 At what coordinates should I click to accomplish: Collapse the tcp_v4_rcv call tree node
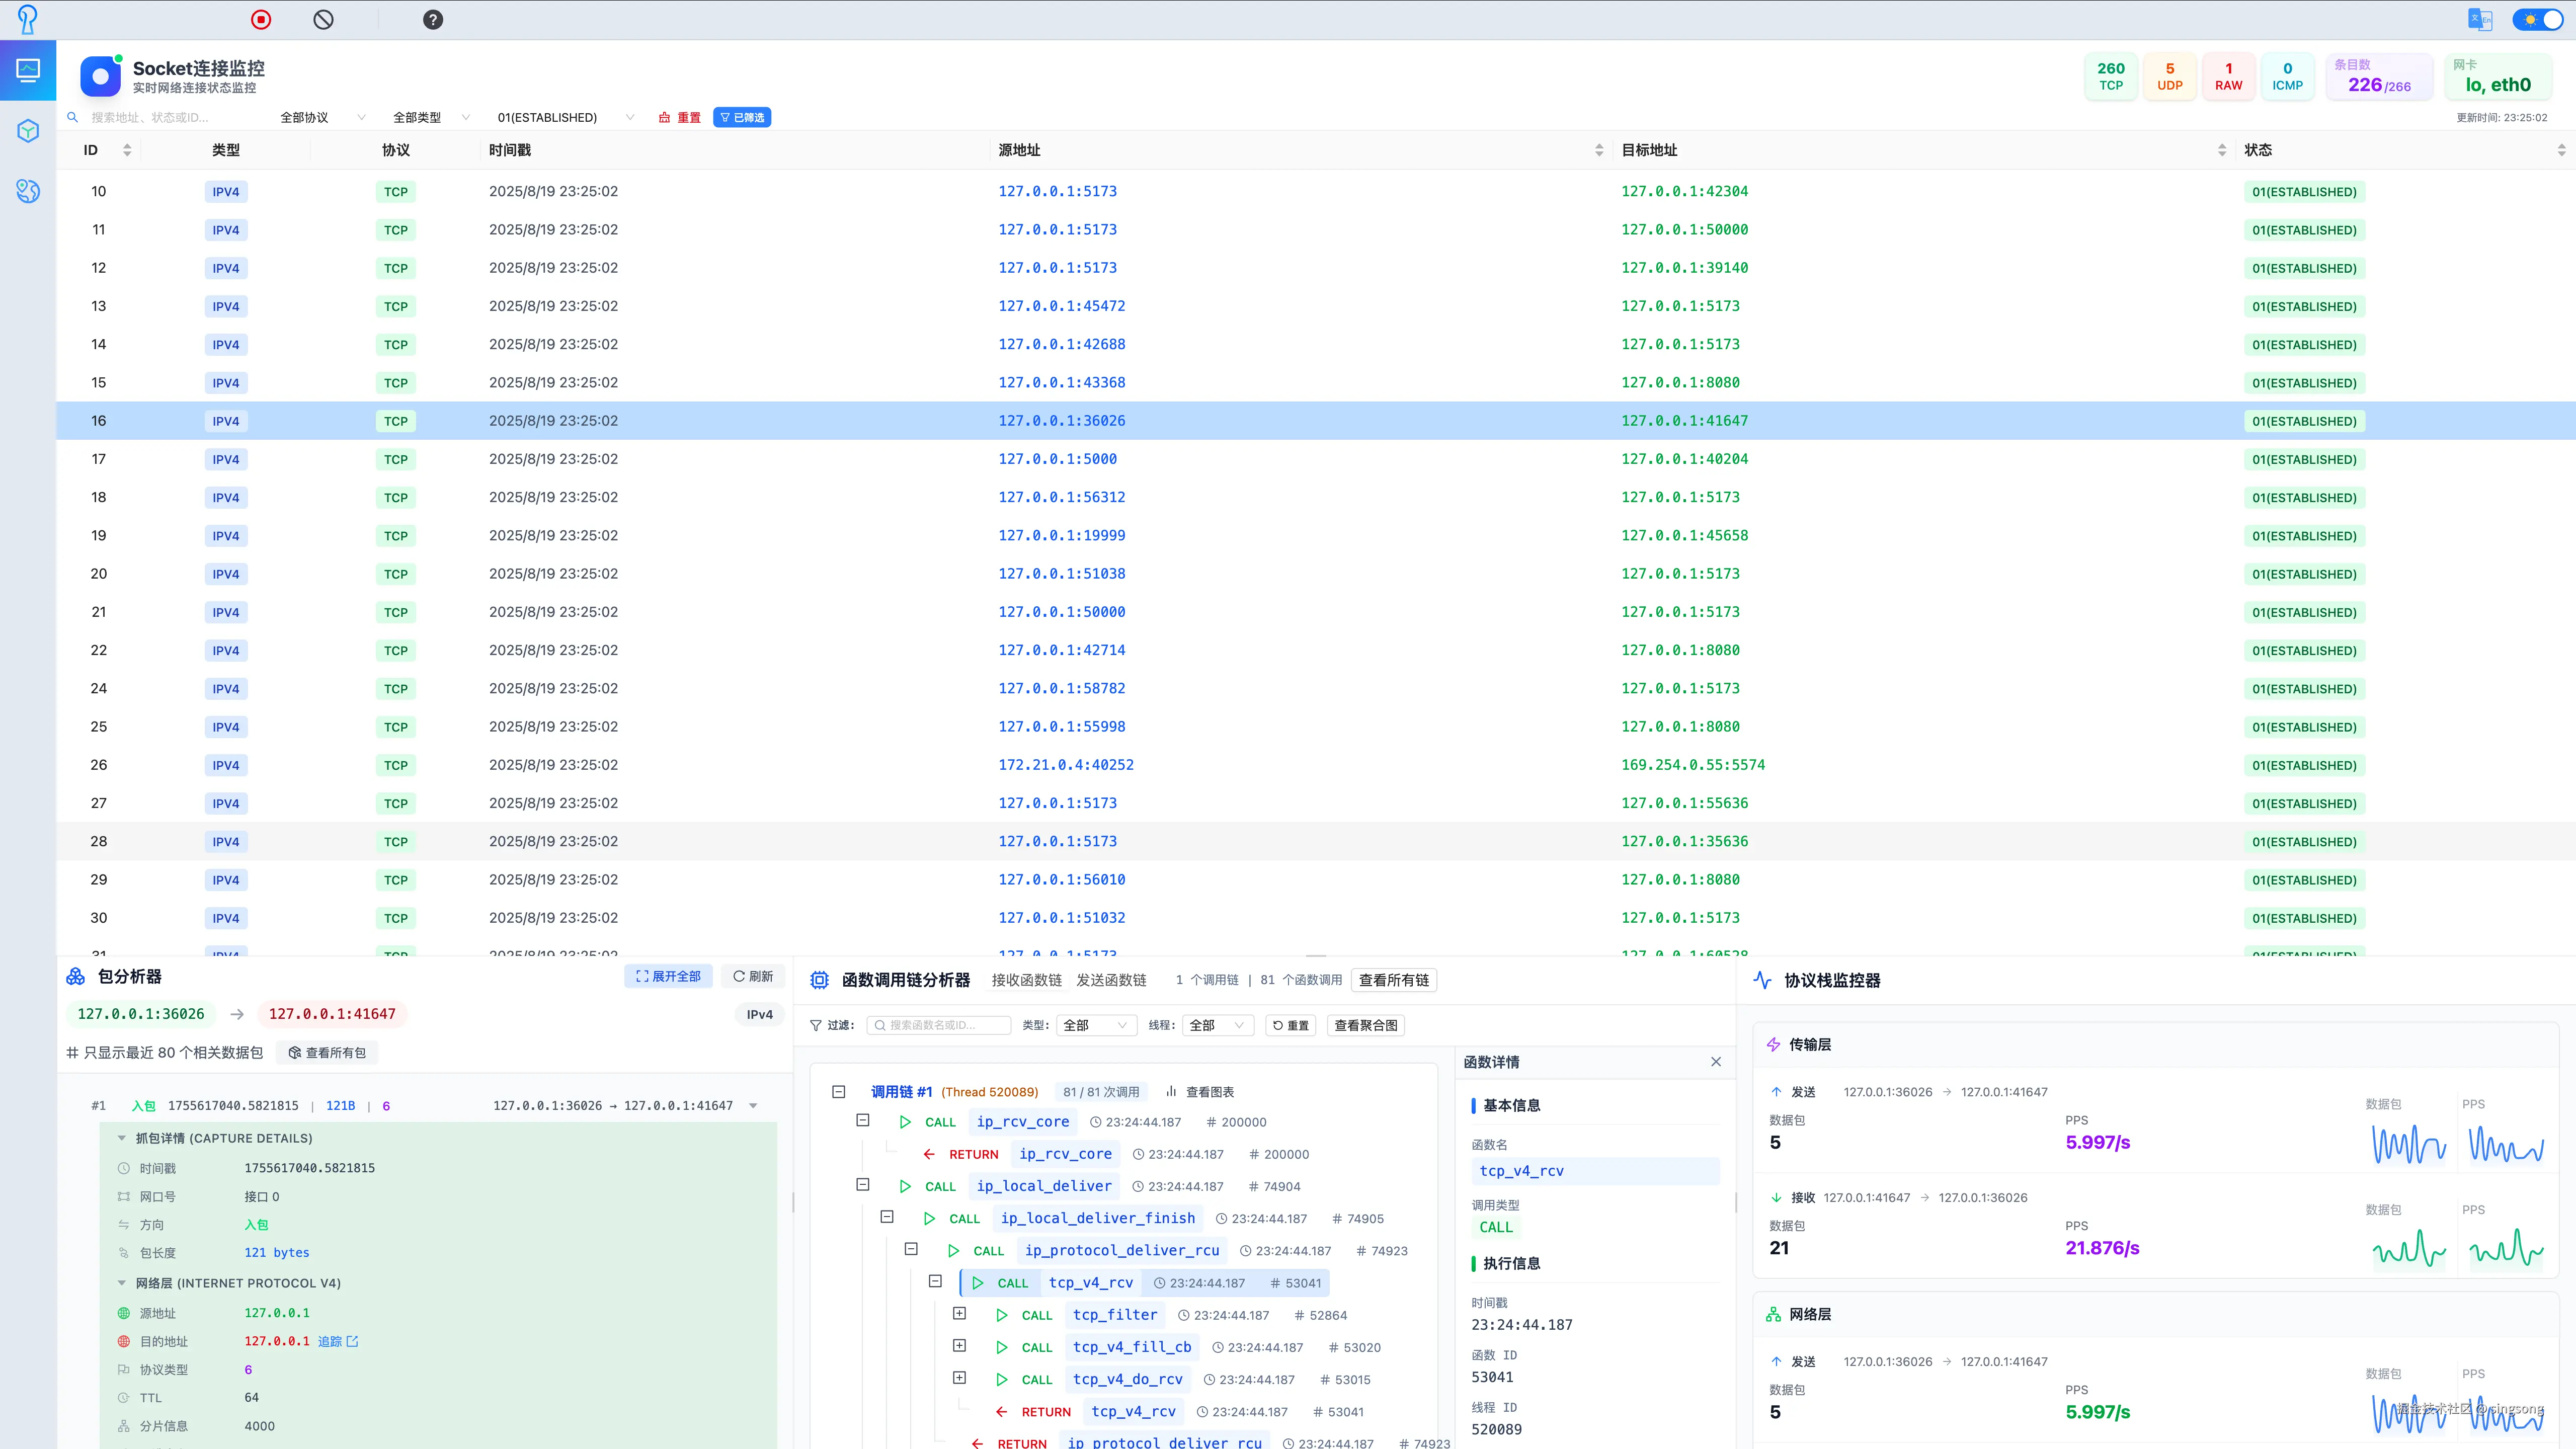935,1281
